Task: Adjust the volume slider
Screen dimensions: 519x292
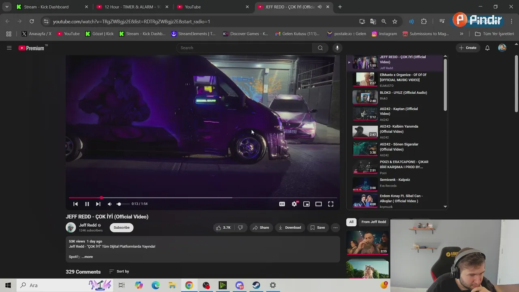Action: pos(123,204)
